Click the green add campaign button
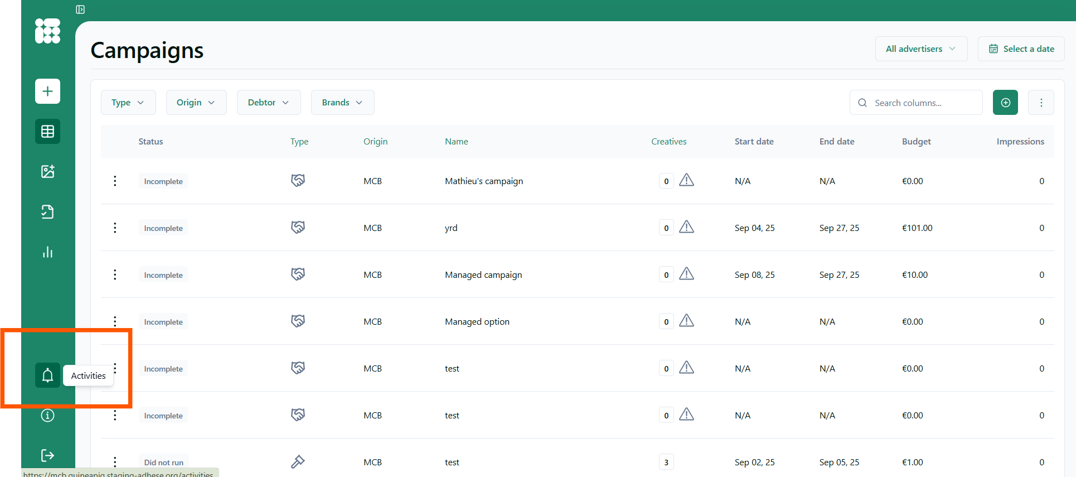This screenshot has height=477, width=1076. 1005,103
